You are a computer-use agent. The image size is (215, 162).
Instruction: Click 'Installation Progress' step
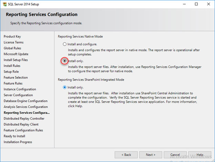pyautogui.click(x=18, y=142)
